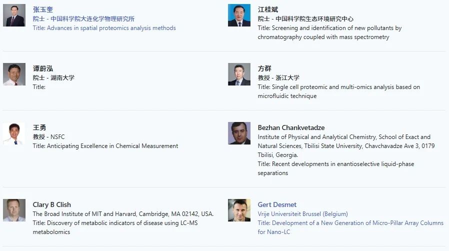Open the portrait thumbnail next to 江桂斌
The height and width of the screenshot is (251, 449).
239,15
